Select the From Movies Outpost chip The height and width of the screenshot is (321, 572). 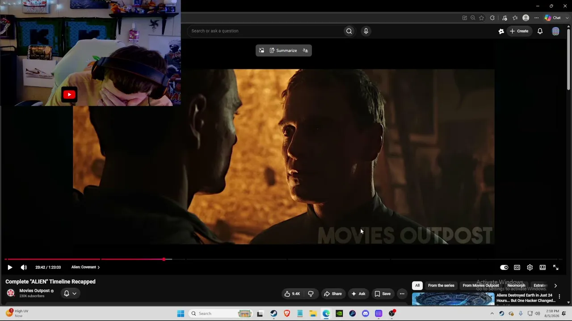(x=481, y=285)
